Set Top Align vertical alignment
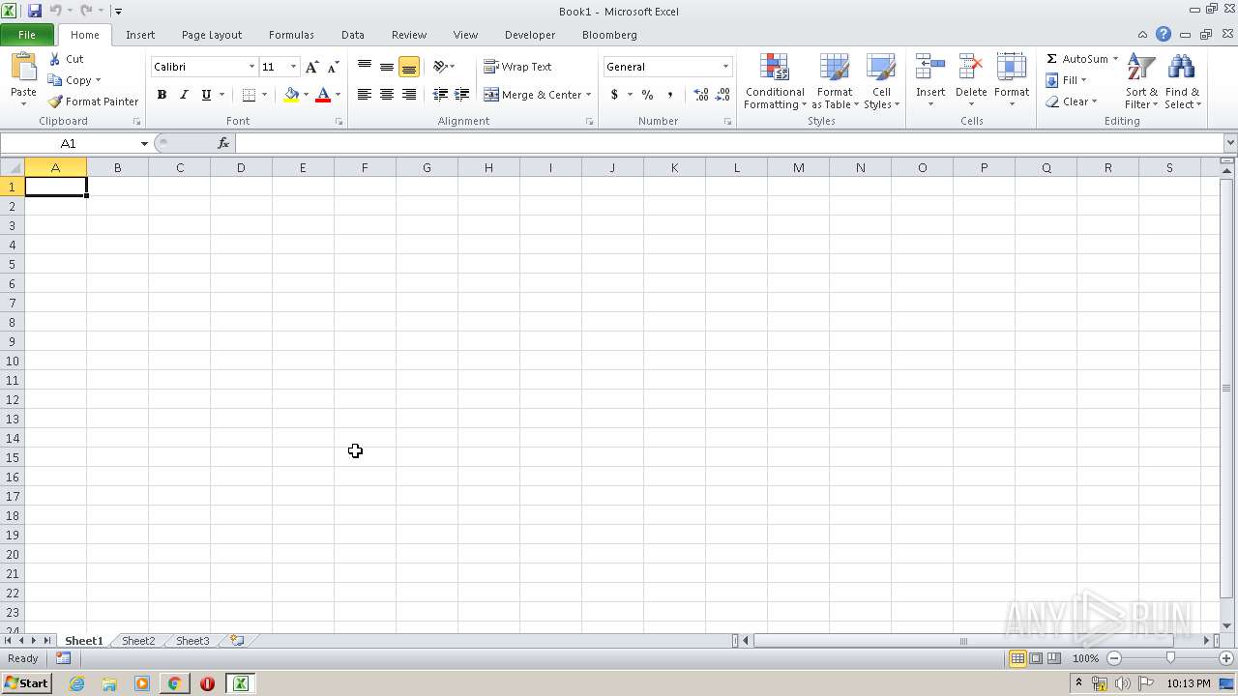1238x696 pixels. (x=365, y=67)
